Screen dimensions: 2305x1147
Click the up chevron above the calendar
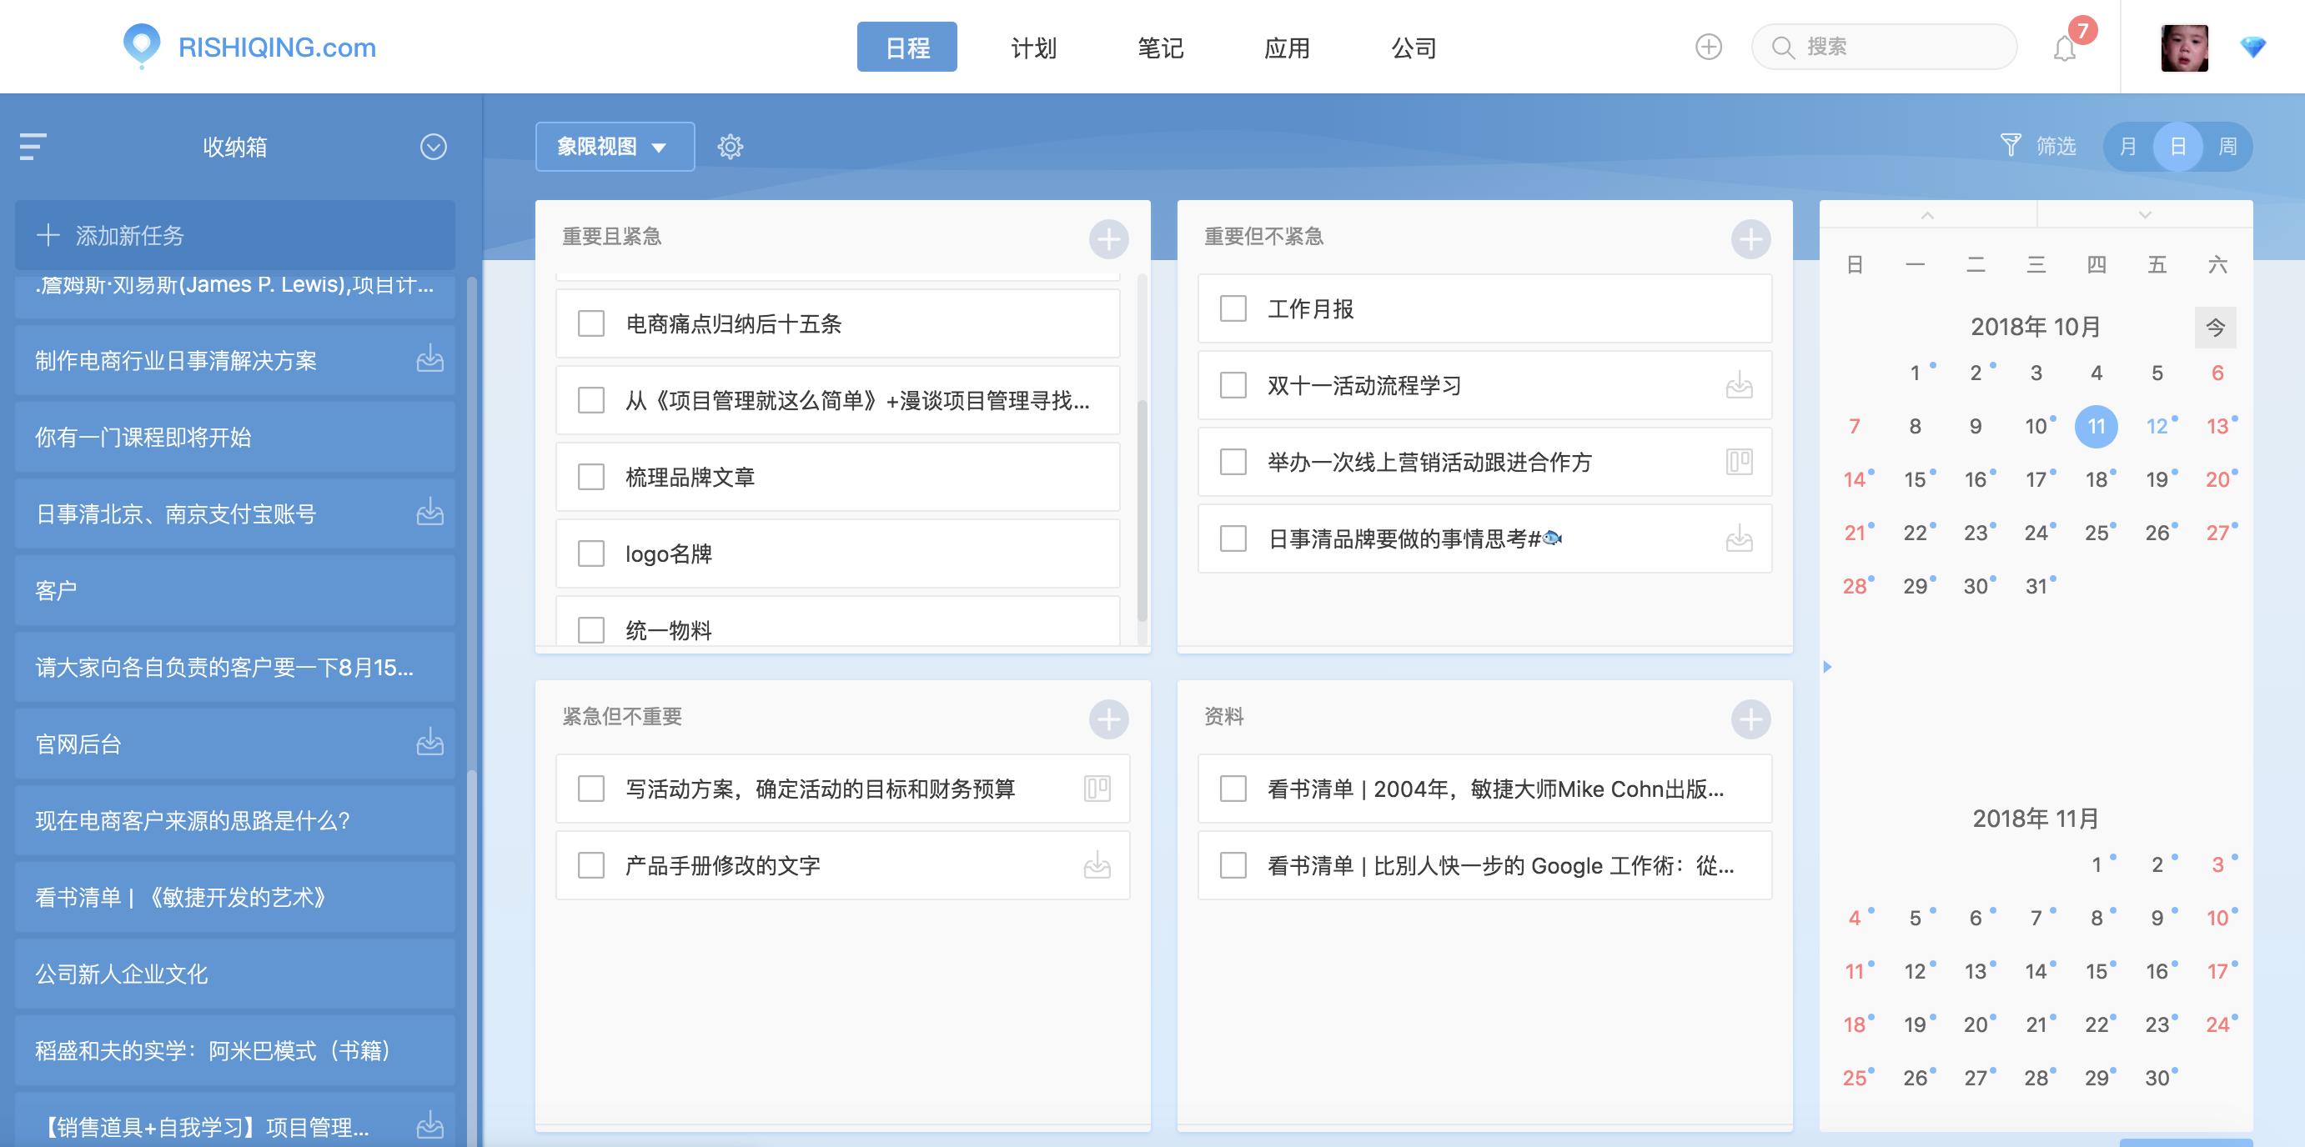pyautogui.click(x=1928, y=215)
